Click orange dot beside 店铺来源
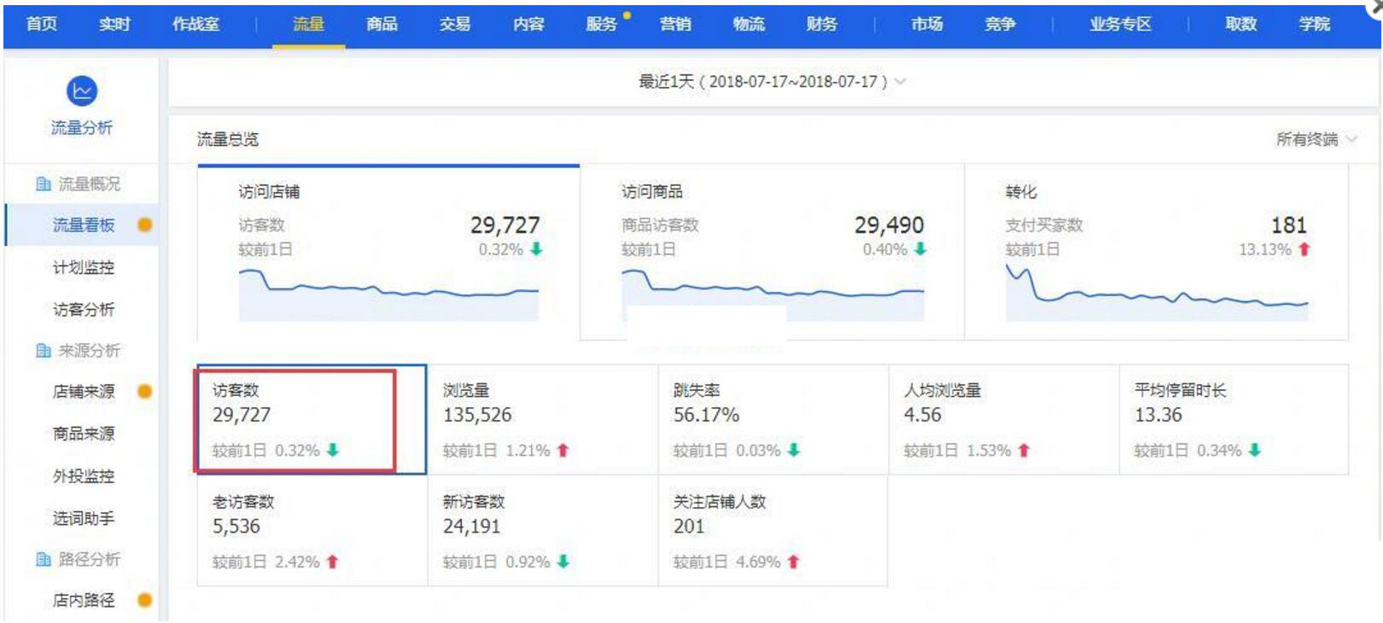The image size is (1383, 623). coord(145,392)
